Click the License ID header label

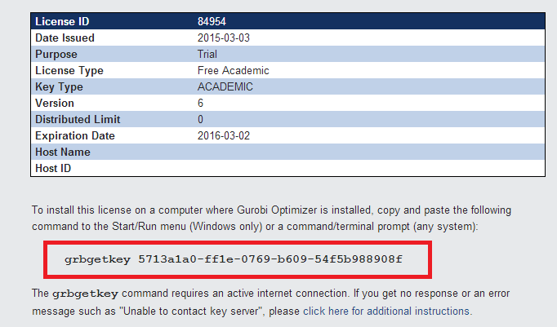(60, 21)
